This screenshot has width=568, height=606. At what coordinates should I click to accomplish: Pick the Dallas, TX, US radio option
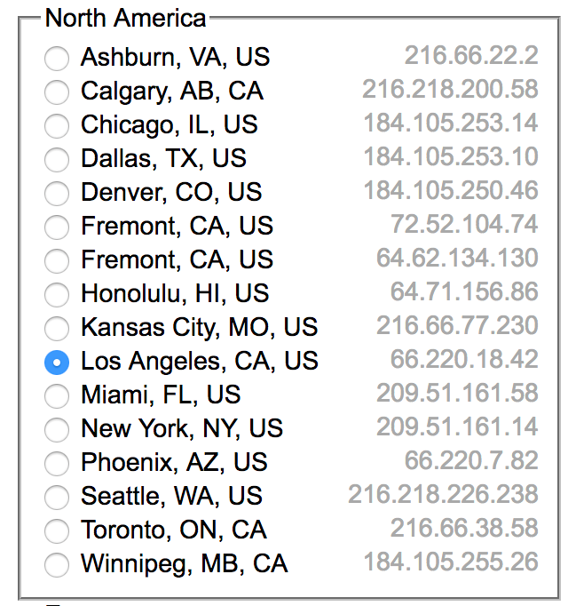click(x=57, y=160)
